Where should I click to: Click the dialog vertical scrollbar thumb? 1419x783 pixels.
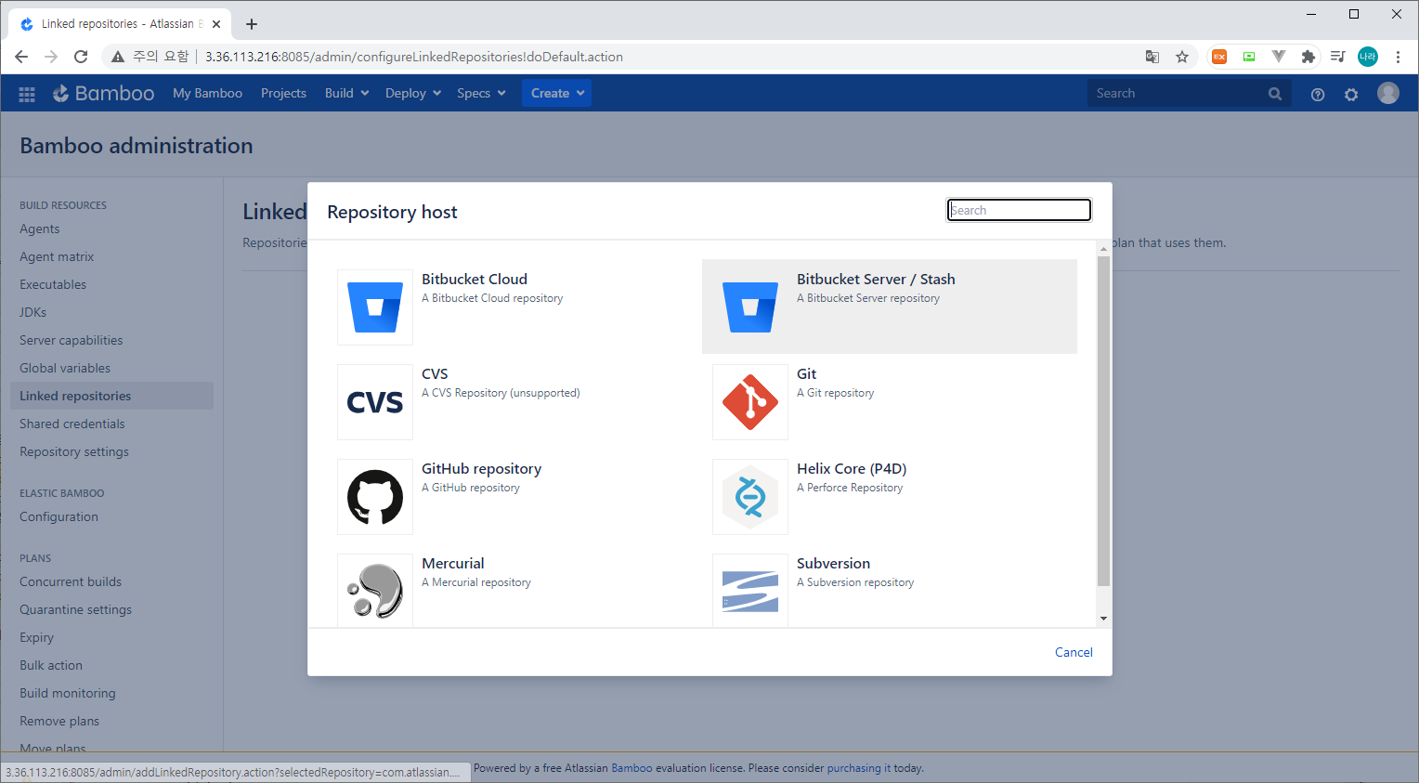1103,422
